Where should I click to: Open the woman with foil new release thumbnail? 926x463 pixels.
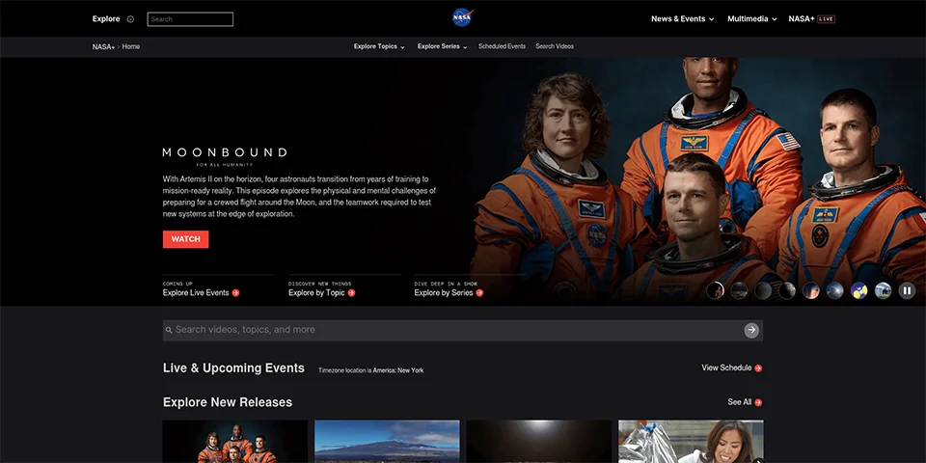(691, 441)
